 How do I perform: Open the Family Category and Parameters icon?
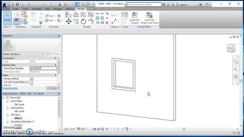coord(24,14)
